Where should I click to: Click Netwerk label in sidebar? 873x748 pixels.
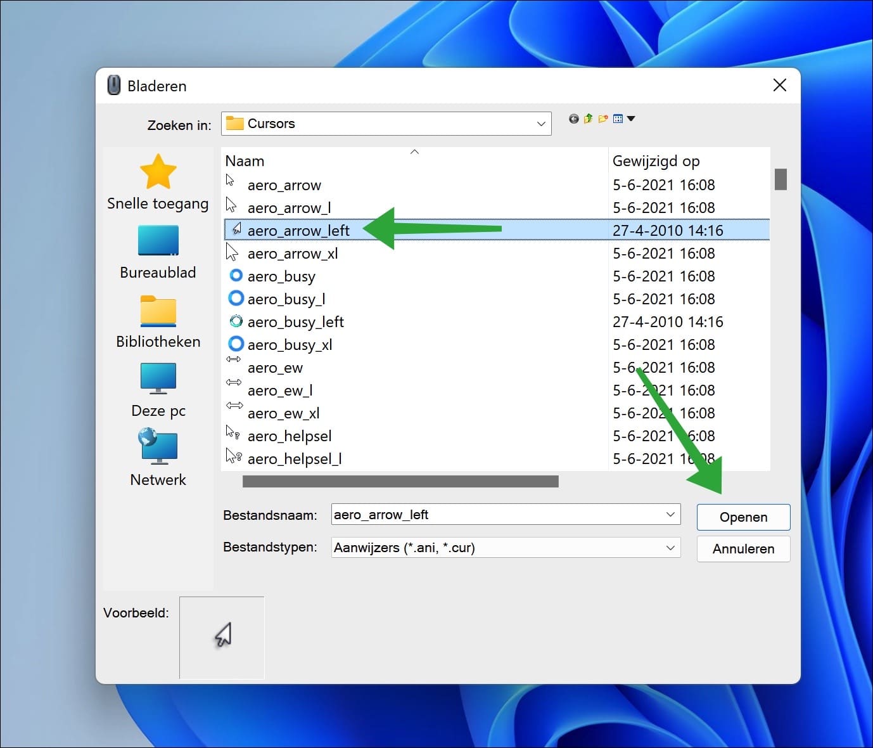pos(158,480)
